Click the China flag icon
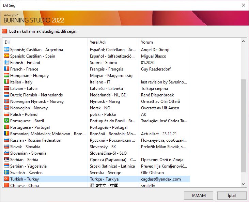249x202 pixels. point(6,185)
